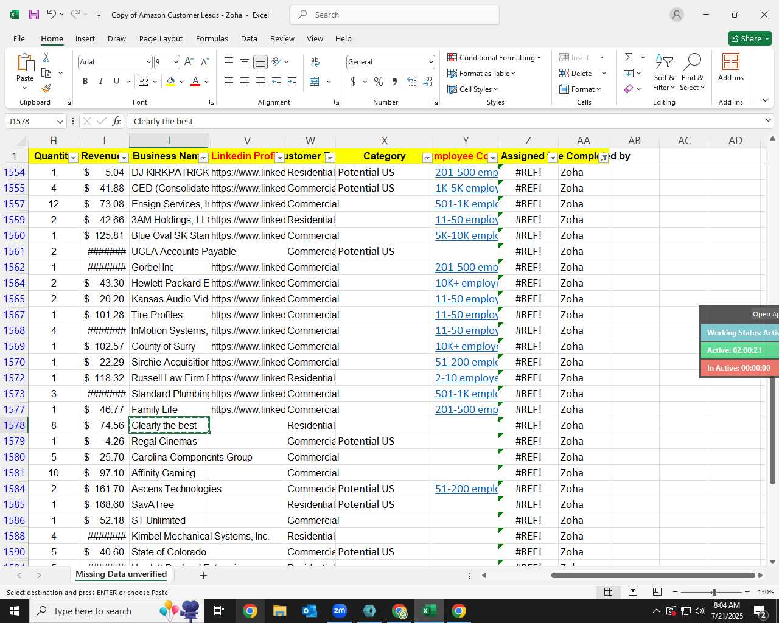Add a new sheet with the plus icon
Image resolution: width=779 pixels, height=623 pixels.
coord(203,575)
